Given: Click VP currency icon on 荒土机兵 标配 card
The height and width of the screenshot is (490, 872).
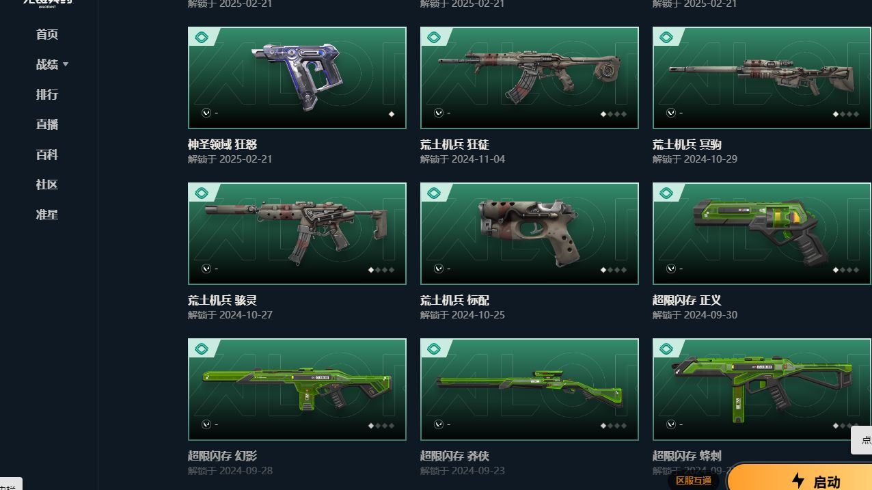Looking at the screenshot, I should point(438,269).
